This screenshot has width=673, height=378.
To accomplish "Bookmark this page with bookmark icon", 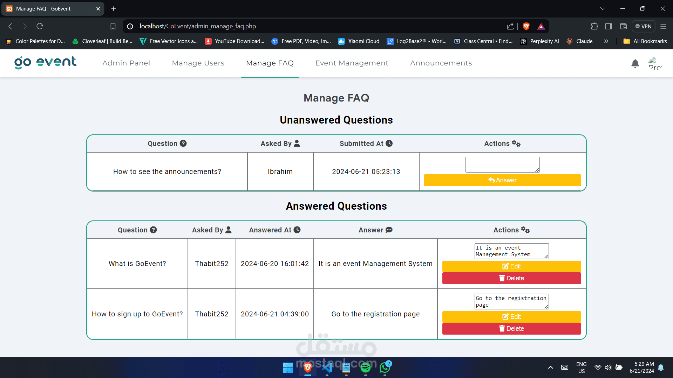I will pos(113,26).
